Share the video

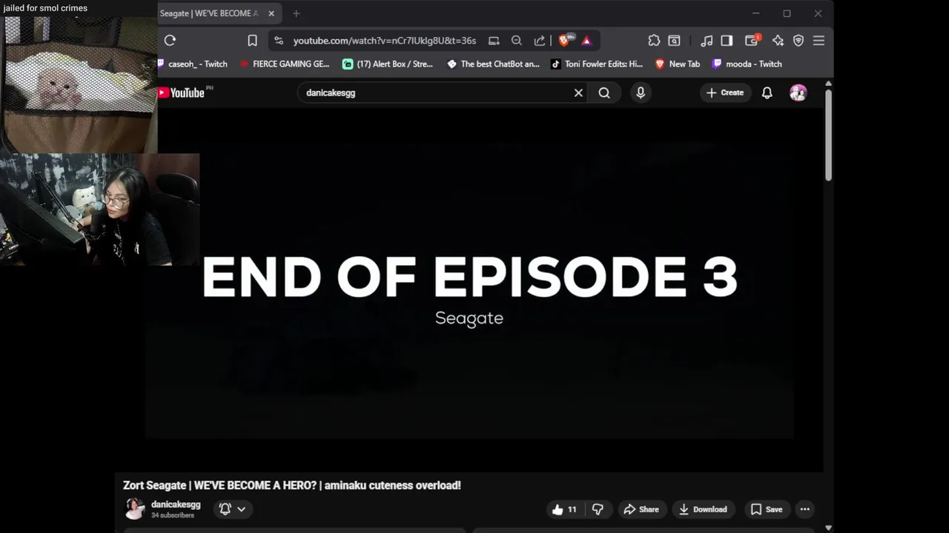[x=641, y=509]
